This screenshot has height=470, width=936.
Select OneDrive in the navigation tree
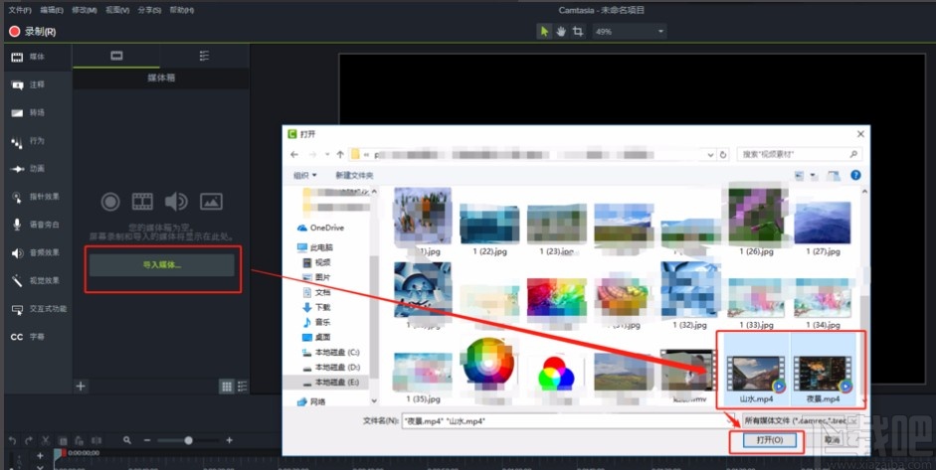pos(321,228)
